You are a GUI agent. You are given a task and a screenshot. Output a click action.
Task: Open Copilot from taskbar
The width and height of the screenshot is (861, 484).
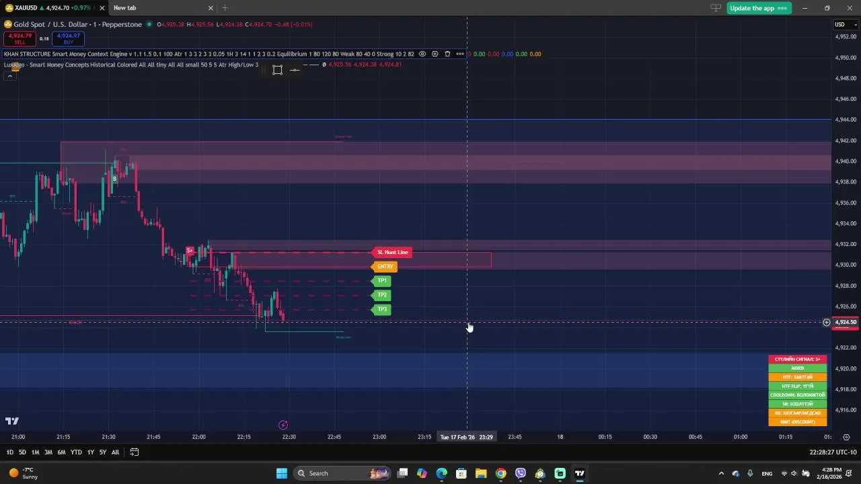[422, 473]
